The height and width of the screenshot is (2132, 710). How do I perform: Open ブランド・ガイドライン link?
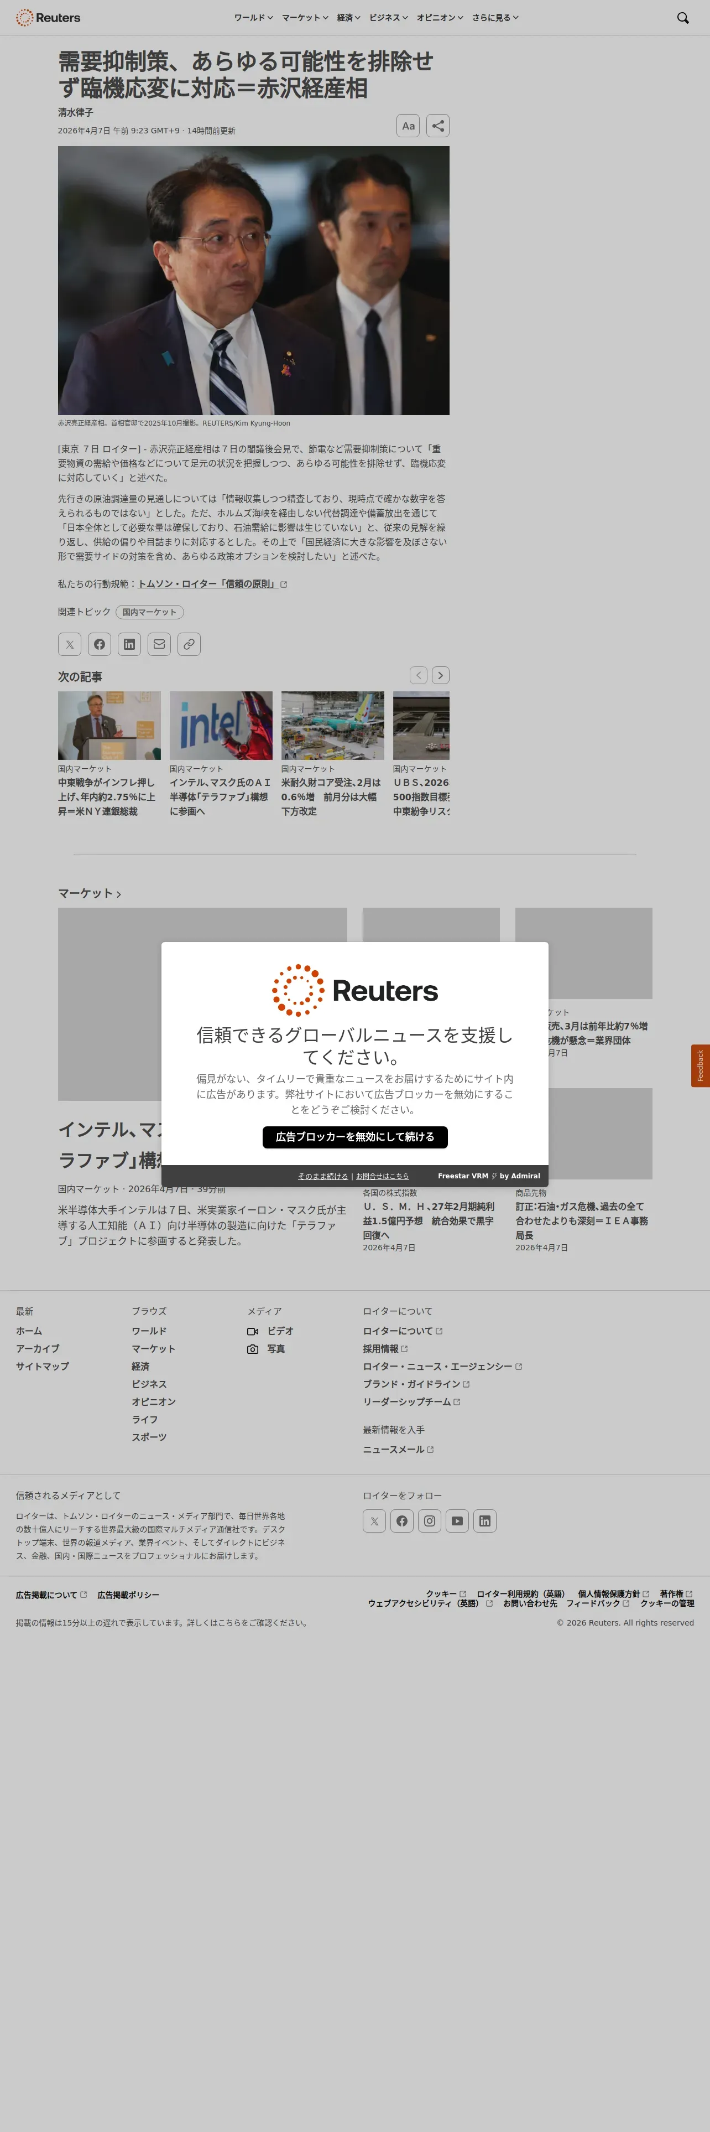coord(416,1385)
